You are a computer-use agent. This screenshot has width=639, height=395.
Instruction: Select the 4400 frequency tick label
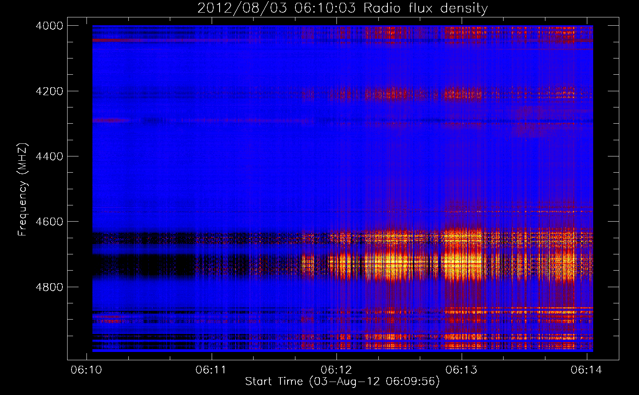(x=49, y=156)
